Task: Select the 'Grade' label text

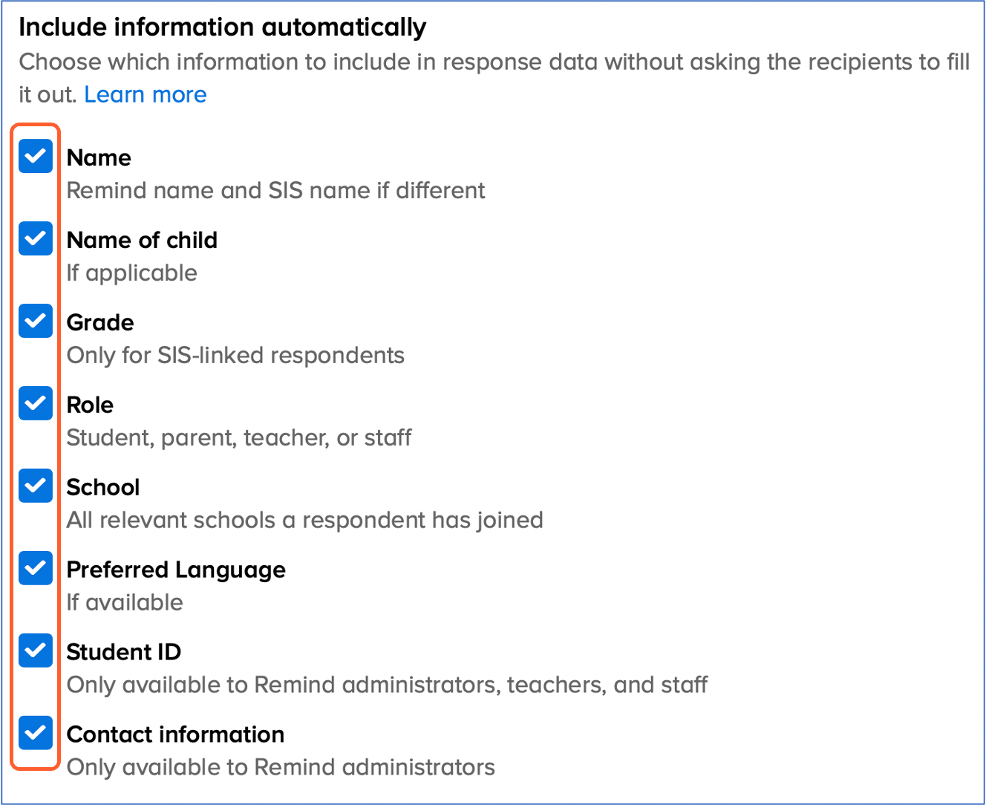Action: (100, 323)
